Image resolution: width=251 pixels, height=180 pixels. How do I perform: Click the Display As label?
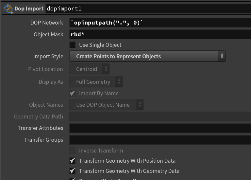tap(51, 82)
